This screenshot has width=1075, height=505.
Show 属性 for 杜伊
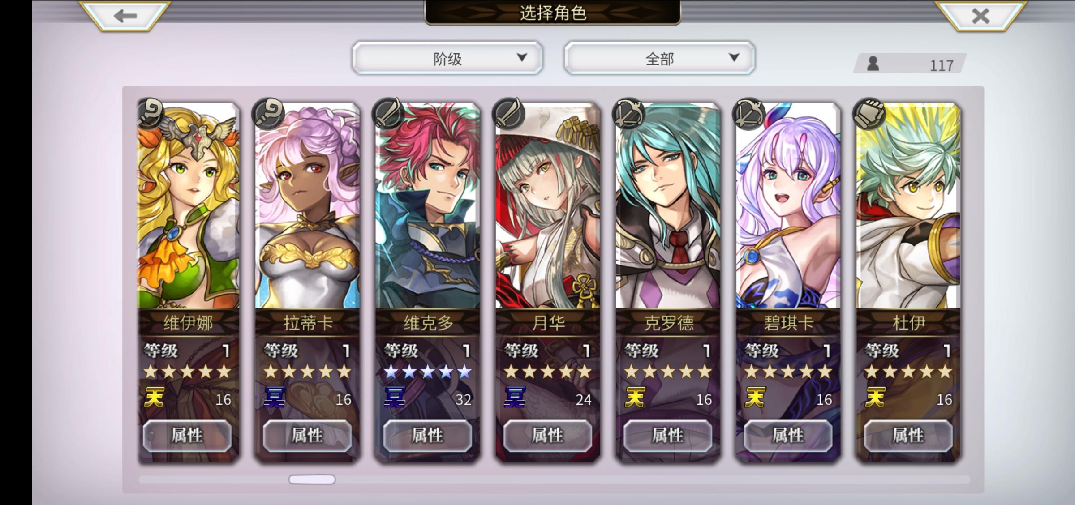[x=908, y=435]
